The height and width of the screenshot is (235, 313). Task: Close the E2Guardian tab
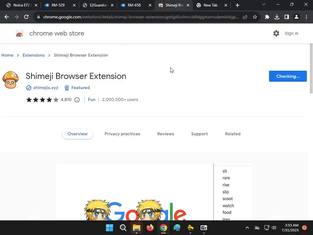pos(112,5)
